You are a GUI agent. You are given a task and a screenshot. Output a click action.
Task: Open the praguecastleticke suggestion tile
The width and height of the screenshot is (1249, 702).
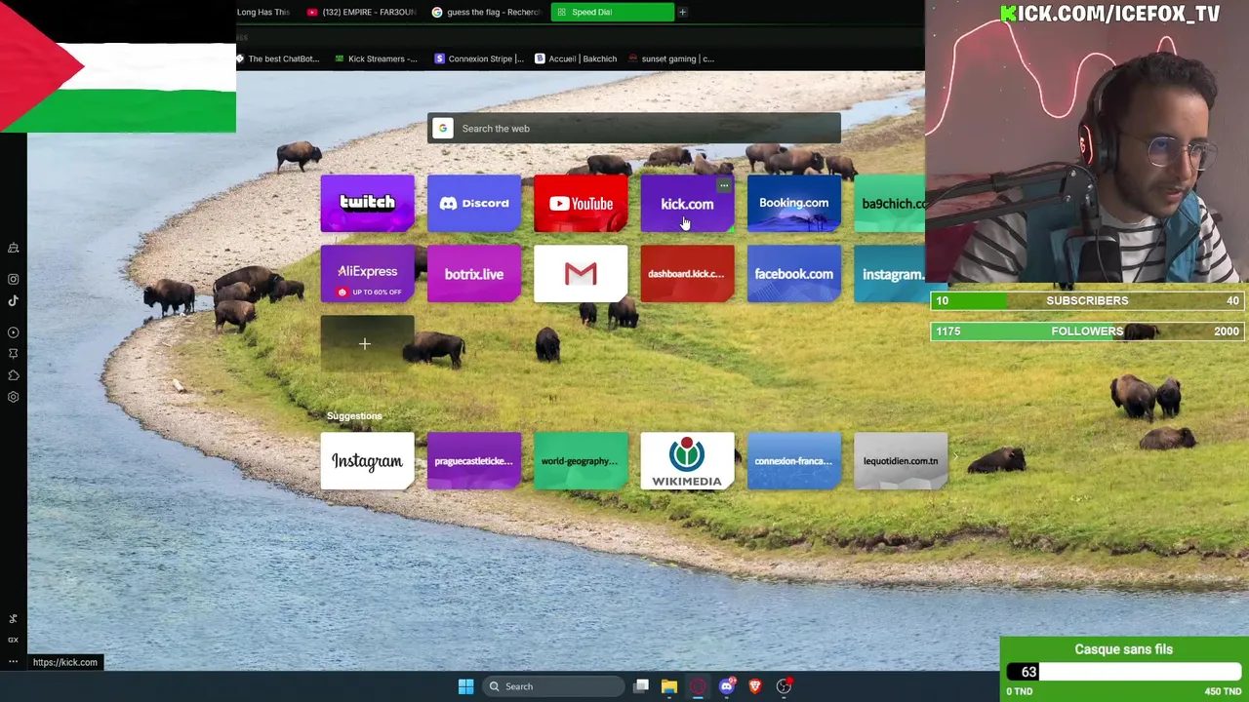tap(474, 461)
